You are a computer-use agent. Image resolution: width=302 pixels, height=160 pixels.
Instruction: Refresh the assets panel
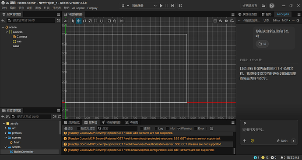tap(60, 117)
